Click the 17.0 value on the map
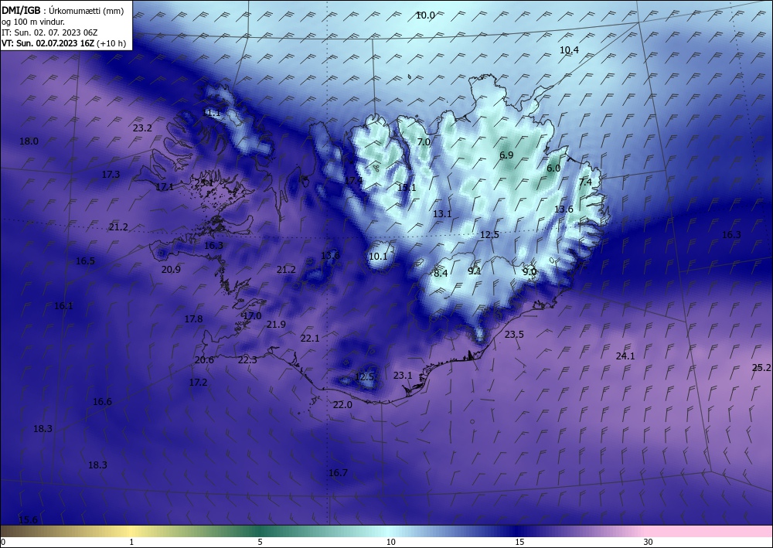Screen dimensions: 773x548 pos(253,316)
